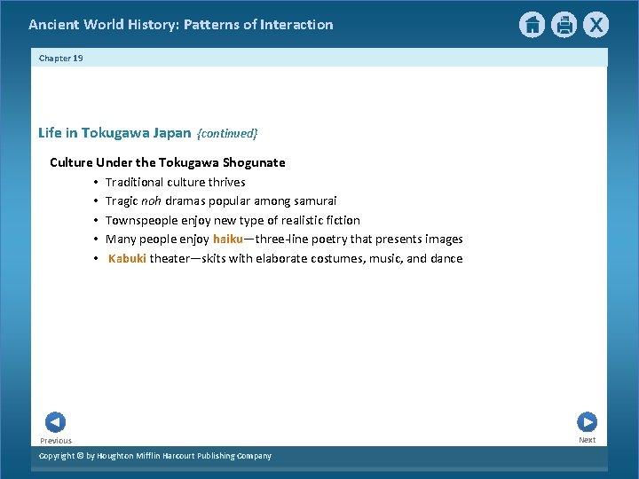Image resolution: width=639 pixels, height=479 pixels.
Task: Print this slide with the printer icon
Action: 564,25
